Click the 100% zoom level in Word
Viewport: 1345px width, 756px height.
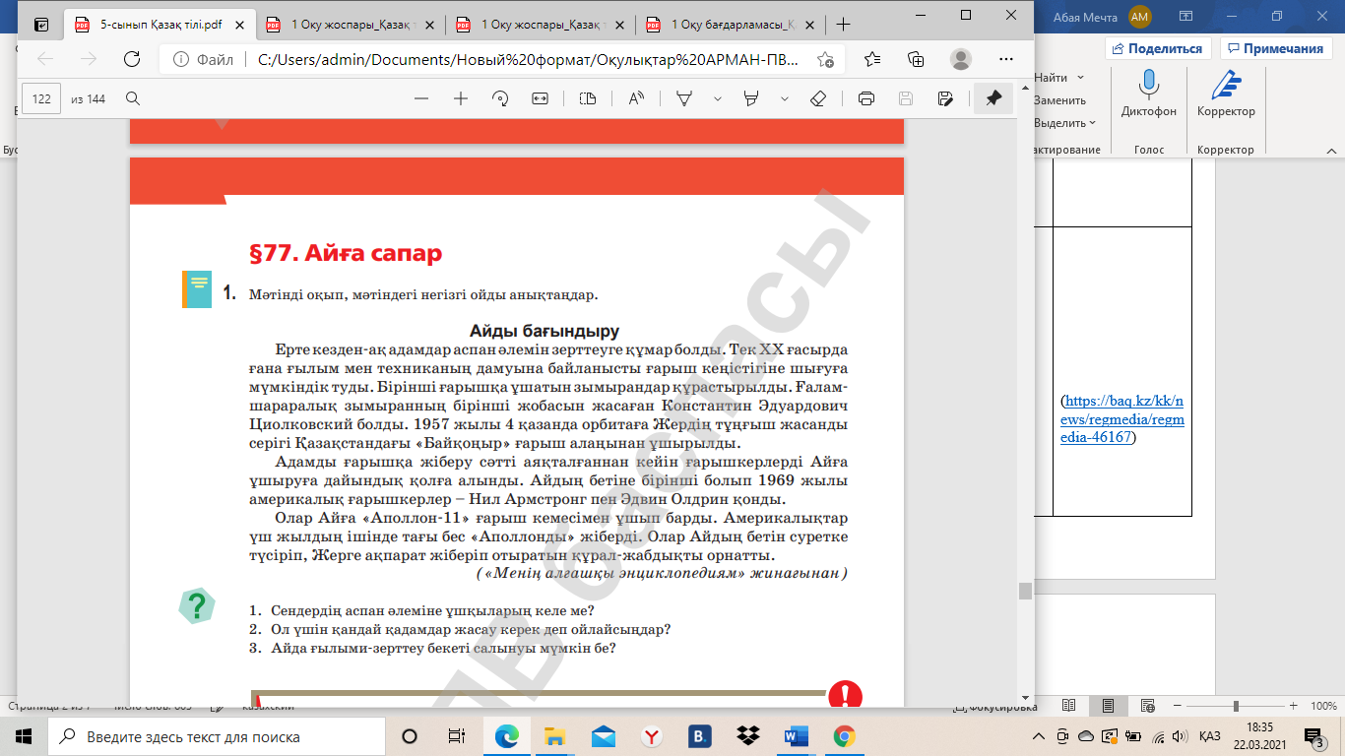[x=1322, y=707]
